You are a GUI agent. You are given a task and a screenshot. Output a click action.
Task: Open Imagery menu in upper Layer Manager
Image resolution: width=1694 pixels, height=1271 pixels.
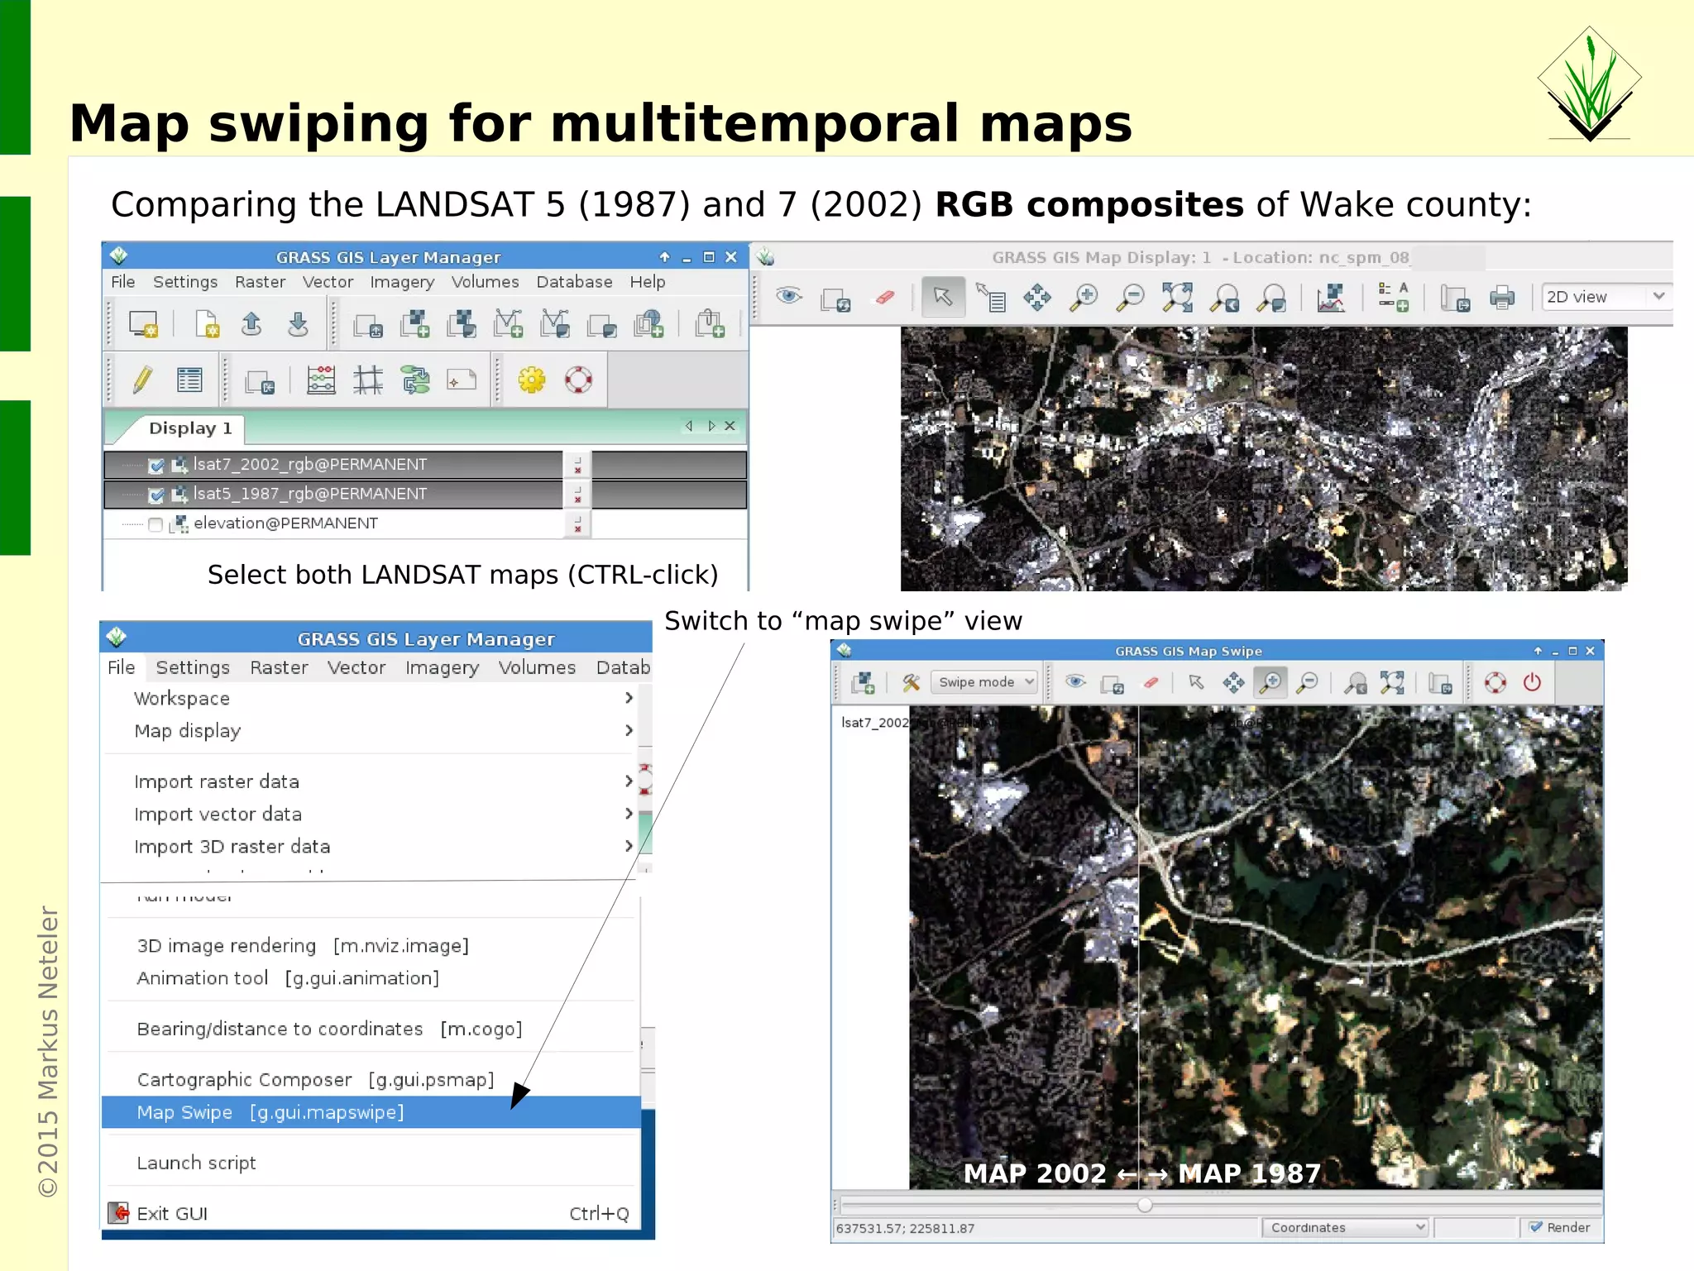(x=402, y=282)
